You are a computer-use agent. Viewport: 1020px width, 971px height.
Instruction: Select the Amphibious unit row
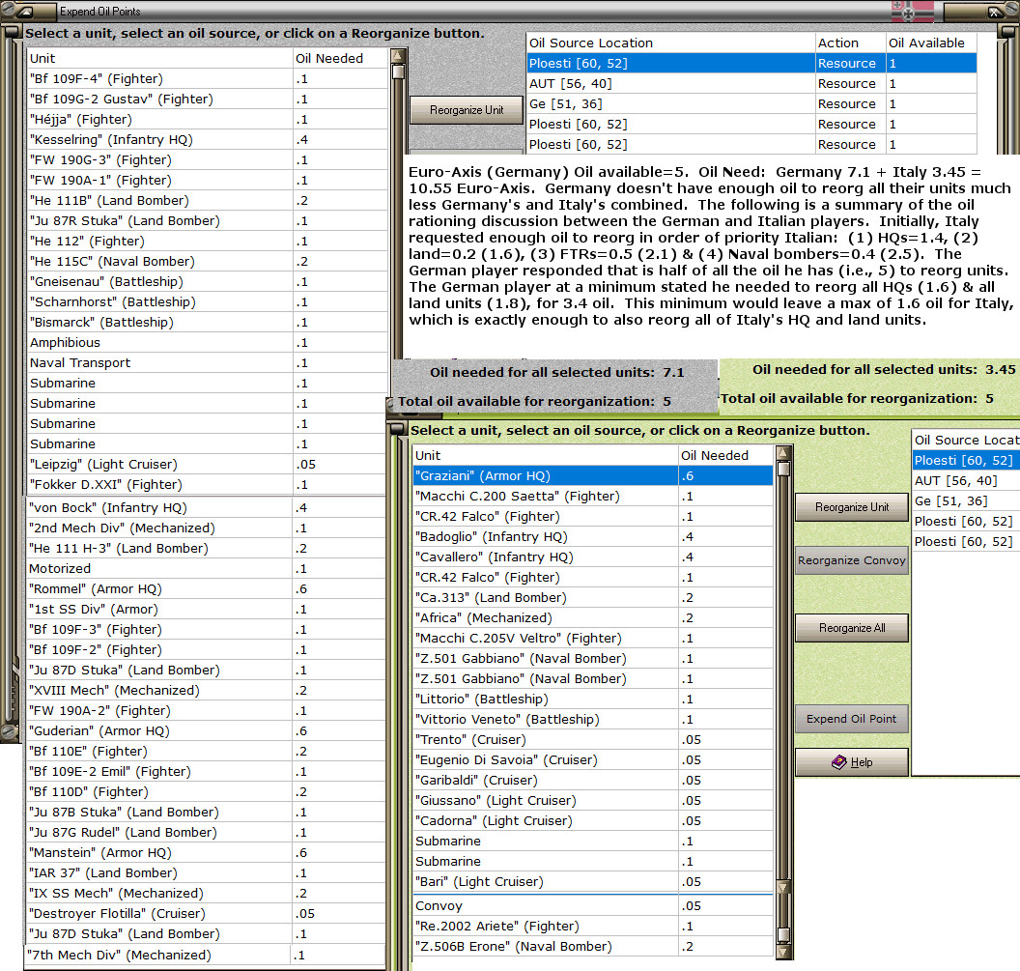[207, 342]
